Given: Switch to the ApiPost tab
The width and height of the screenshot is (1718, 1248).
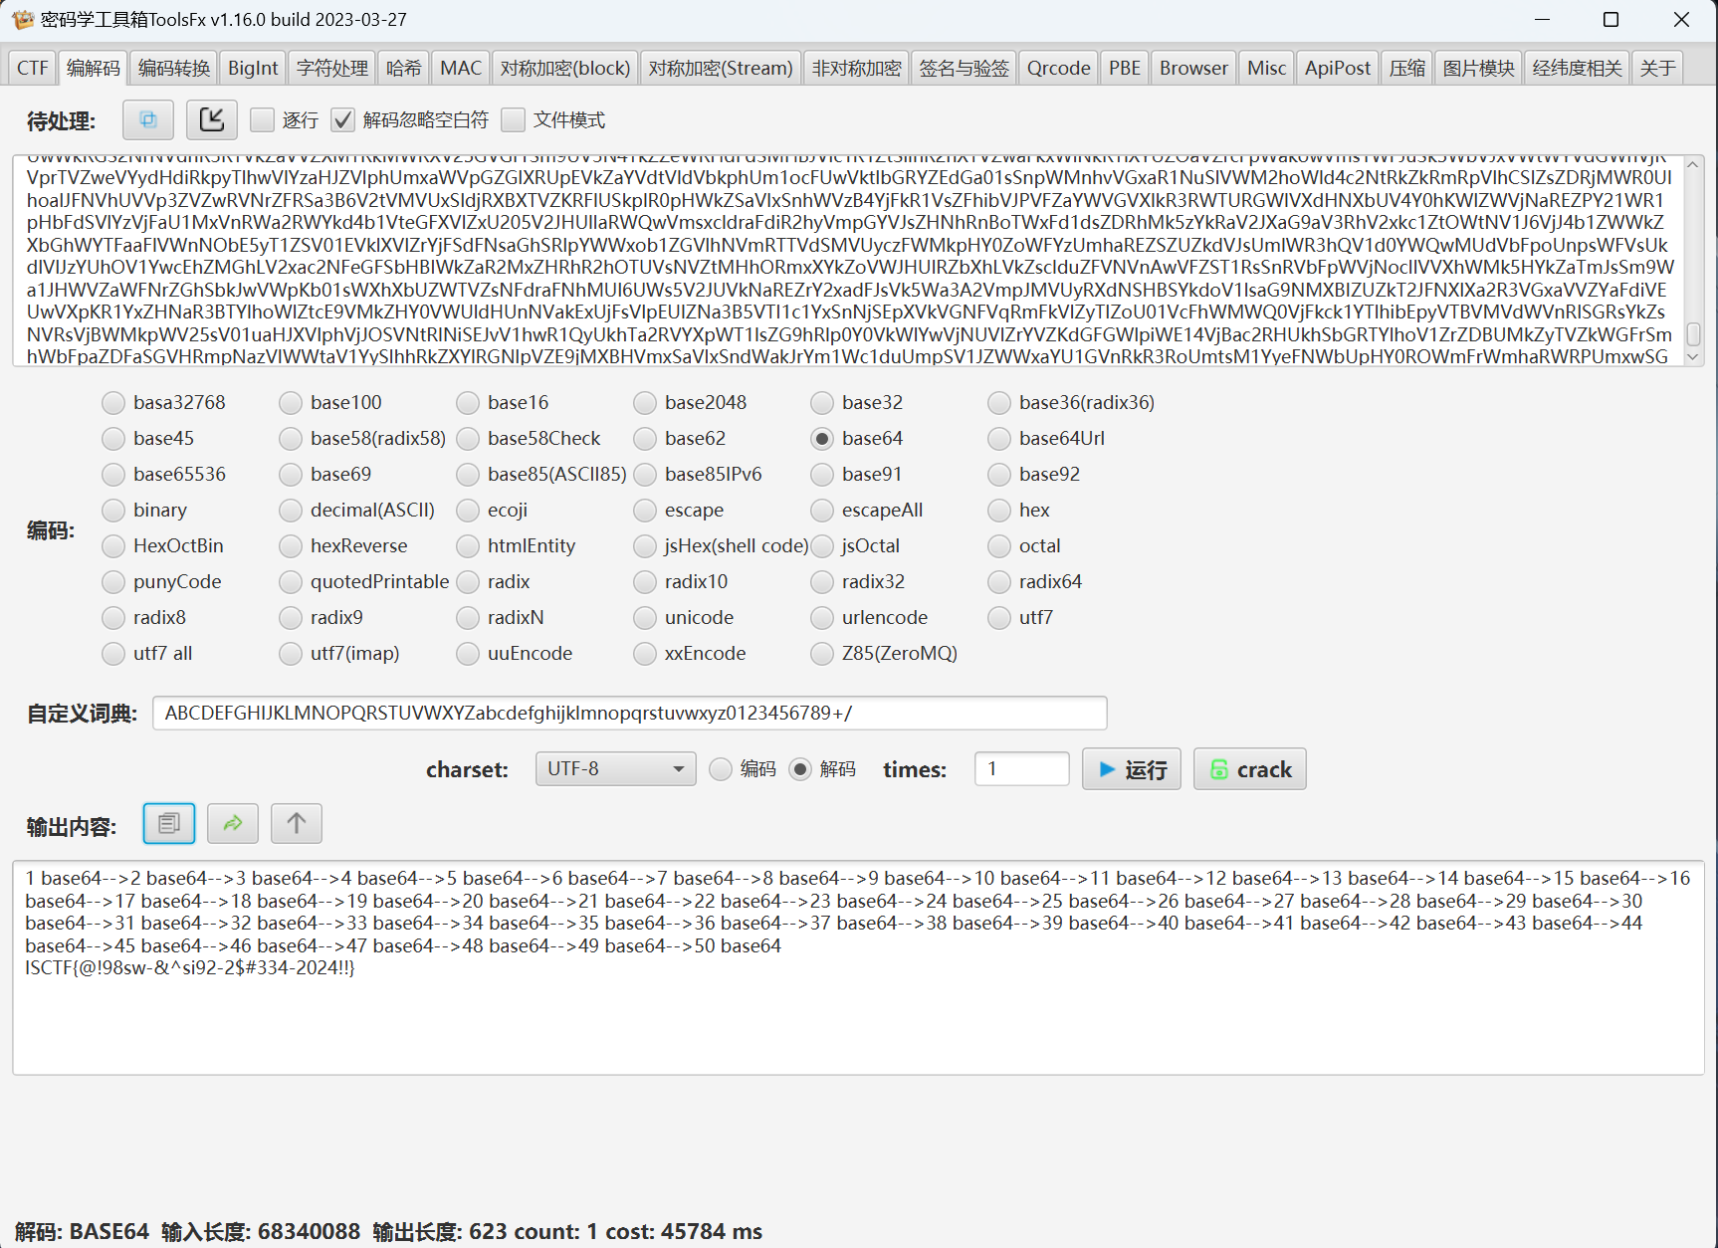Looking at the screenshot, I should [1338, 68].
